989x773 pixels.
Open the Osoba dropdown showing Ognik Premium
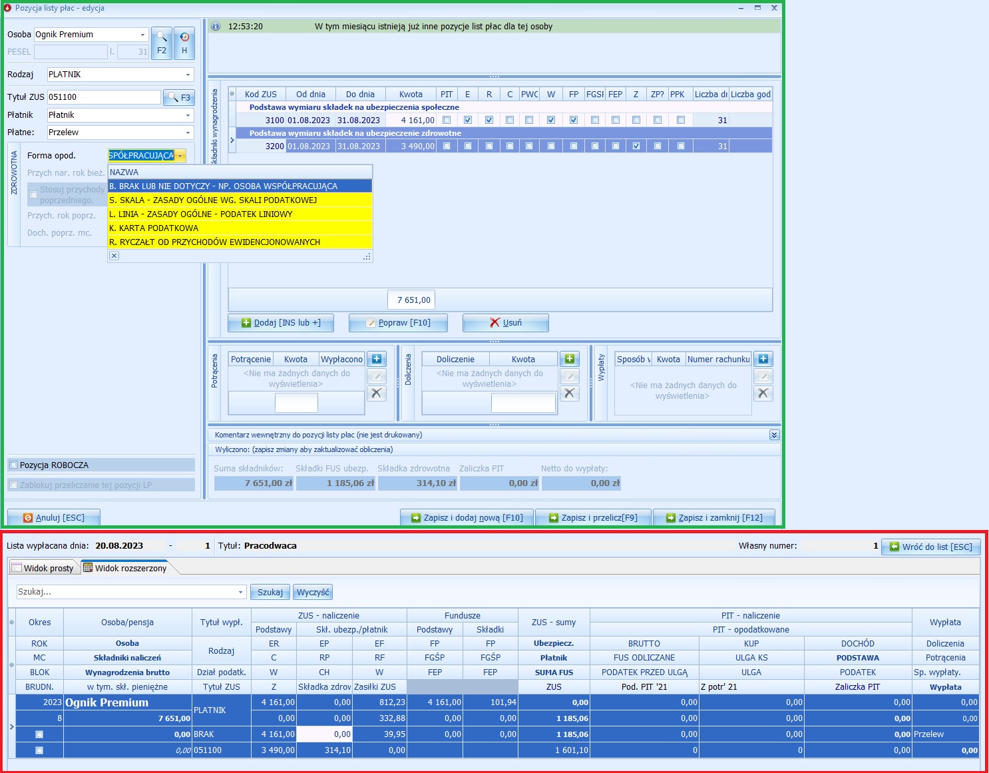tap(142, 35)
